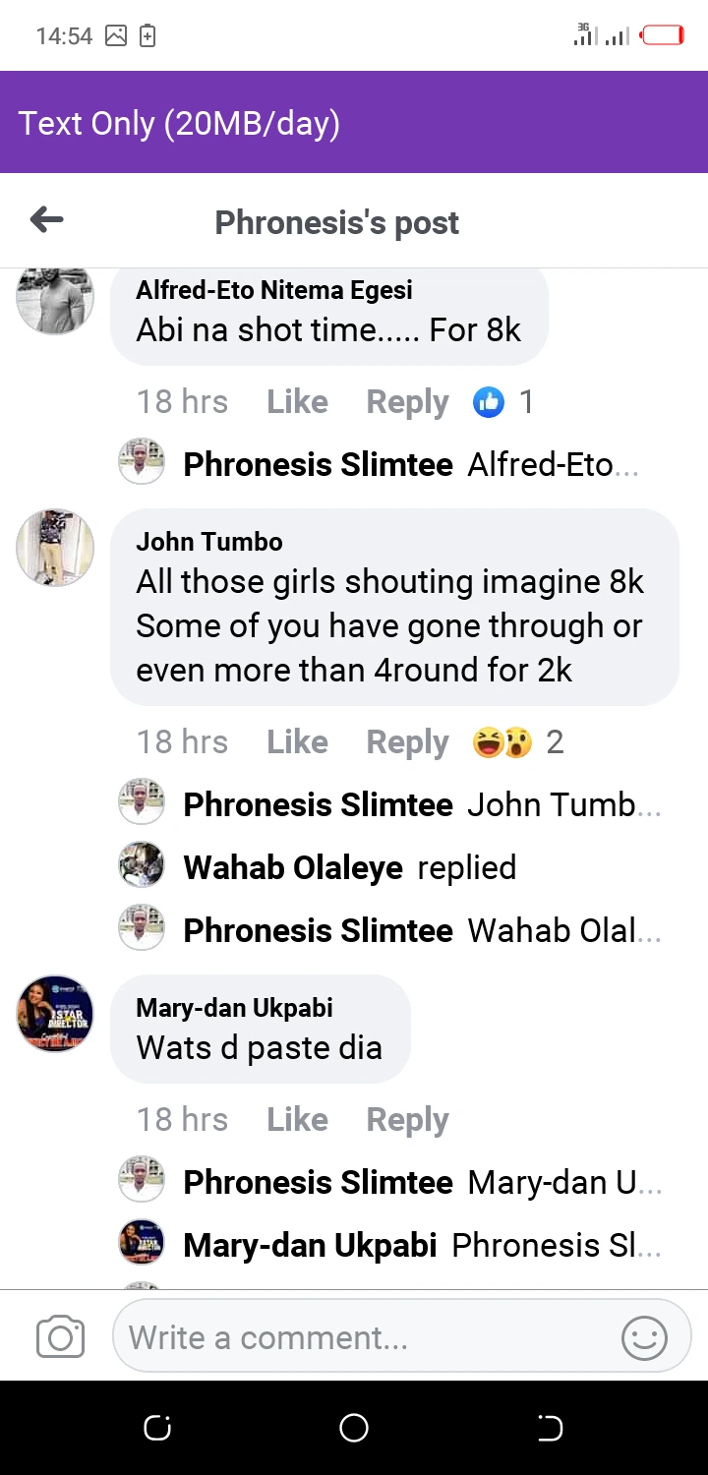Like John Tumbo's comment
The width and height of the screenshot is (708, 1475).
[x=297, y=742]
